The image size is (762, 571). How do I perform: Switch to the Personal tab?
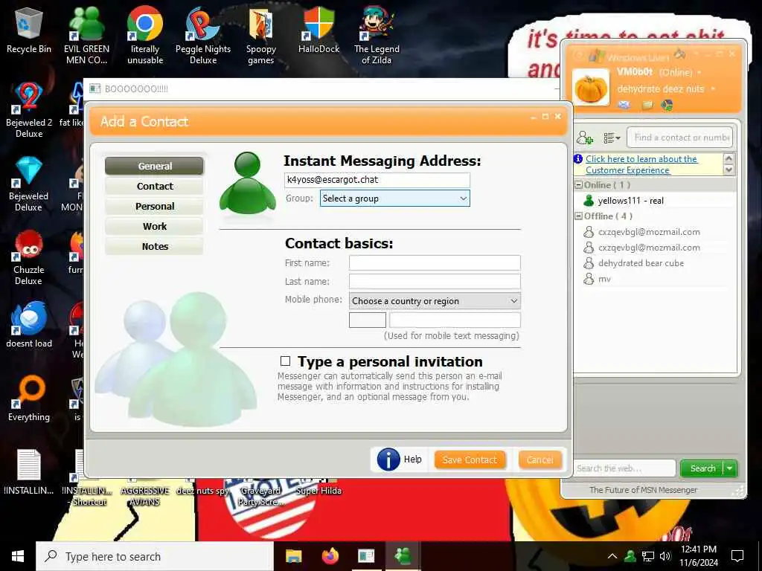click(x=155, y=207)
